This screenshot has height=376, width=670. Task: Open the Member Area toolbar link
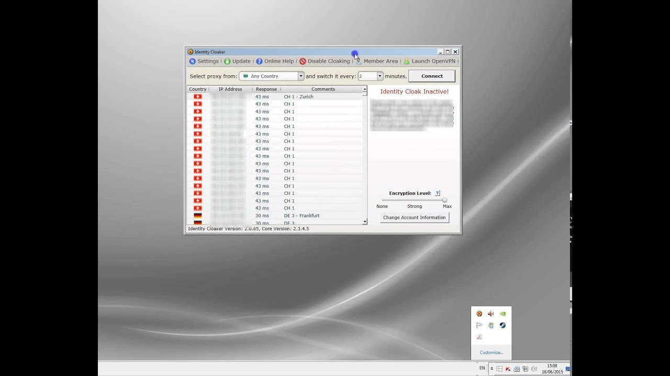click(x=377, y=61)
